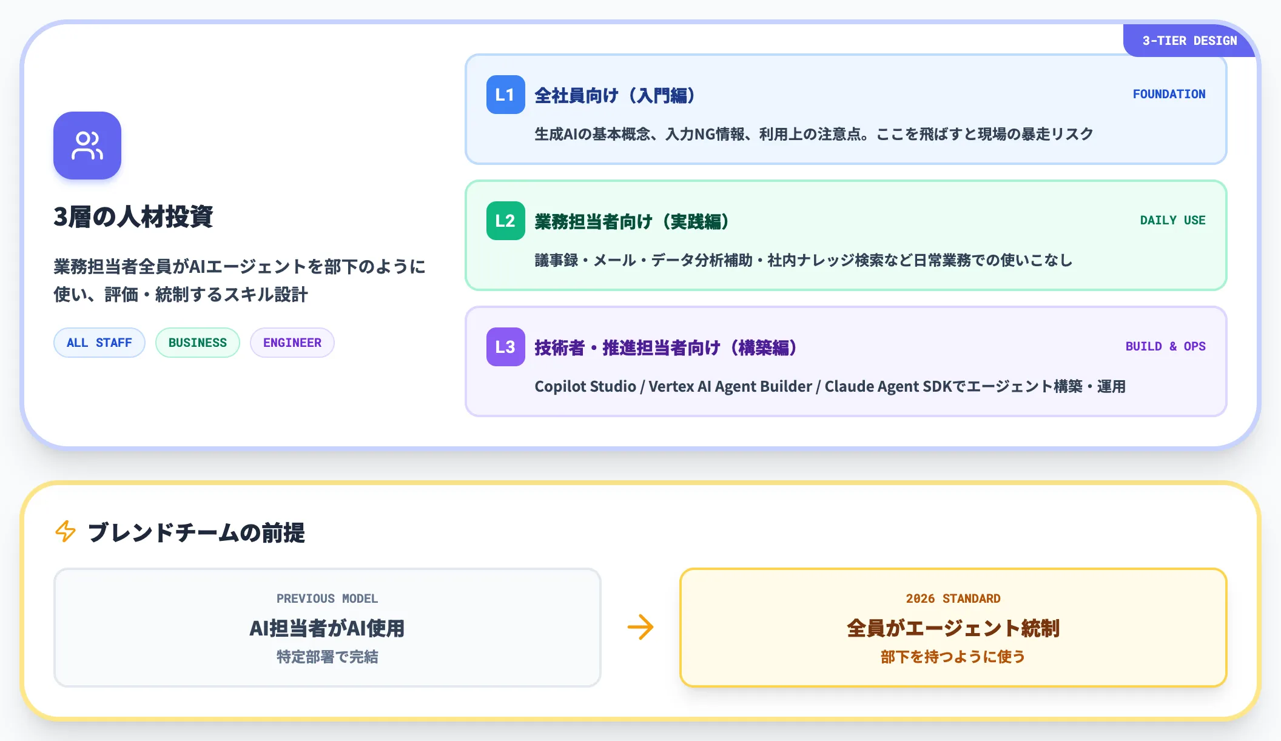Click the 部下を持つように使う text
The width and height of the screenshot is (1281, 741).
[953, 657]
